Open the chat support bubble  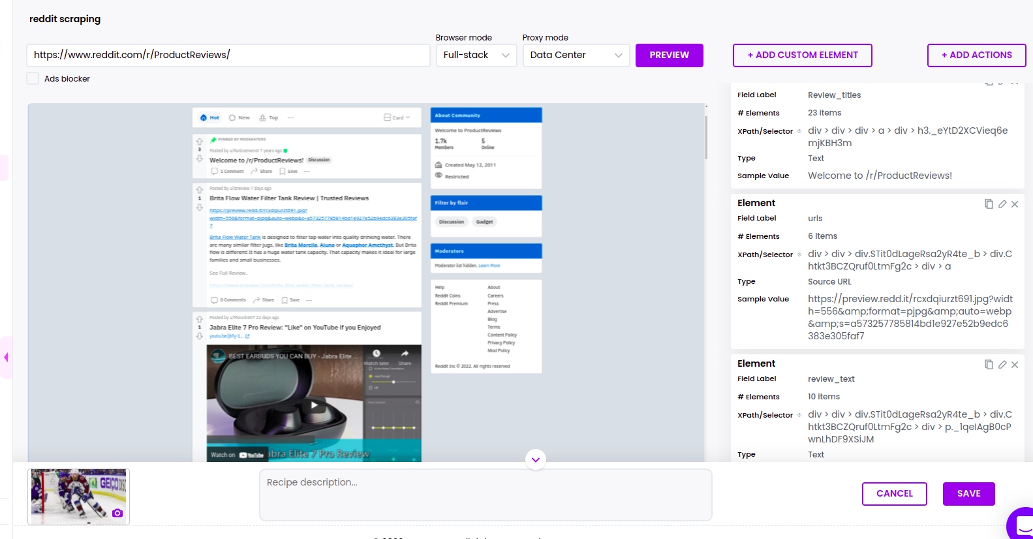coord(1022,524)
